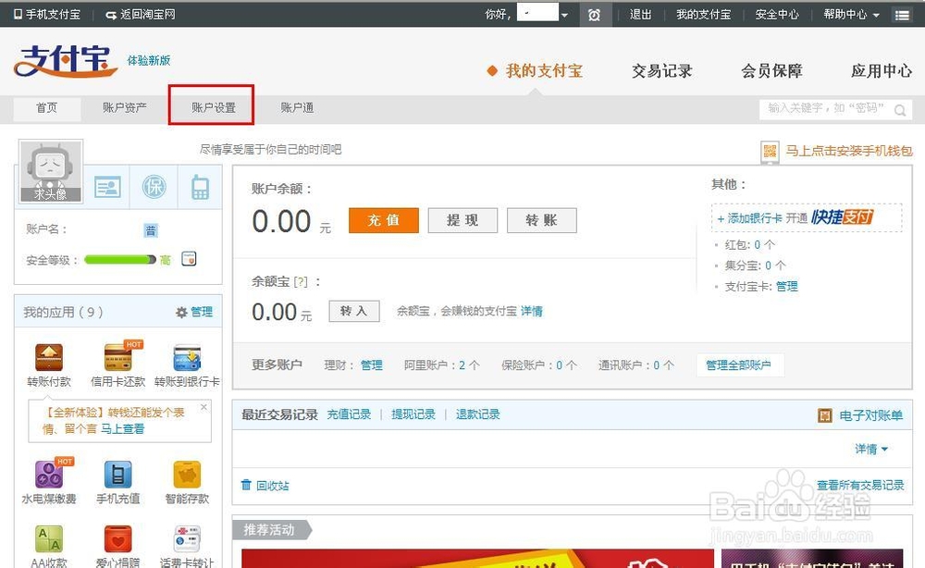Click the 充值 recharge button
The image size is (925, 568).
[383, 221]
